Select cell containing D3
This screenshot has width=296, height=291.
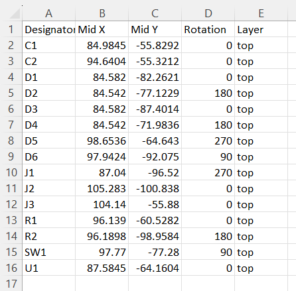point(49,109)
